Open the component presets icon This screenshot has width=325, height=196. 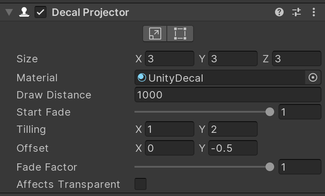[x=297, y=12]
